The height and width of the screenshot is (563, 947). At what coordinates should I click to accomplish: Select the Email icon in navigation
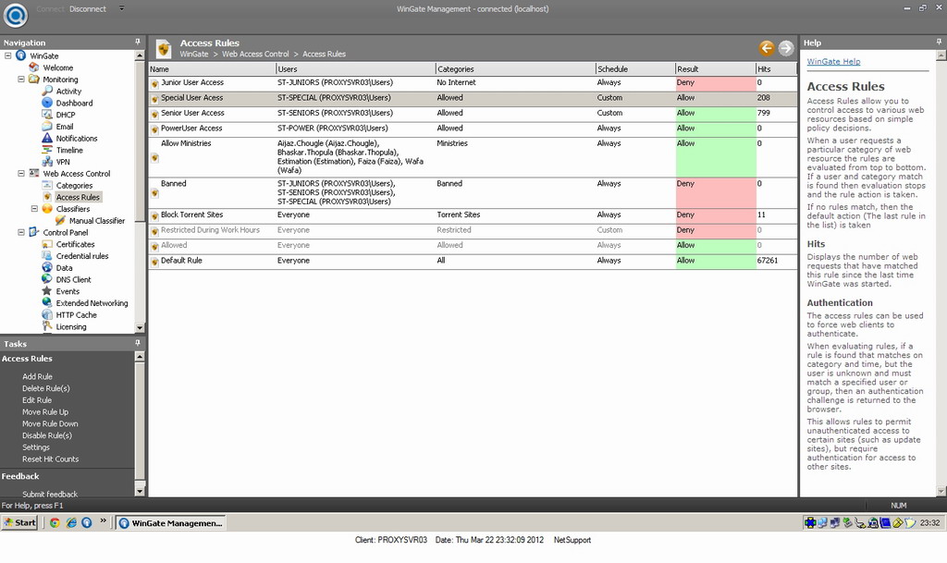click(x=47, y=126)
